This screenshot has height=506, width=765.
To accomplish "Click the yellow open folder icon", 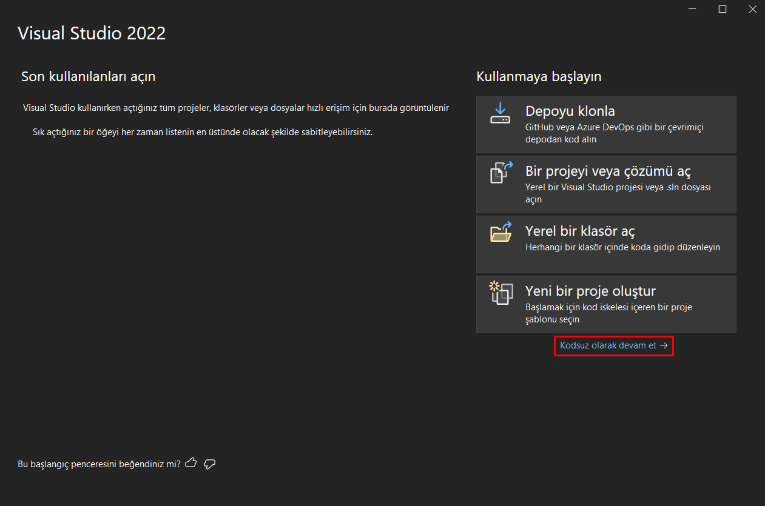I will click(x=501, y=232).
